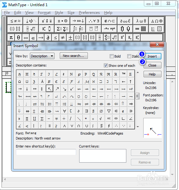179x190 pixels.
Task: Open the fence templates palette (parentheses, brackets)
Action: coord(15,29)
